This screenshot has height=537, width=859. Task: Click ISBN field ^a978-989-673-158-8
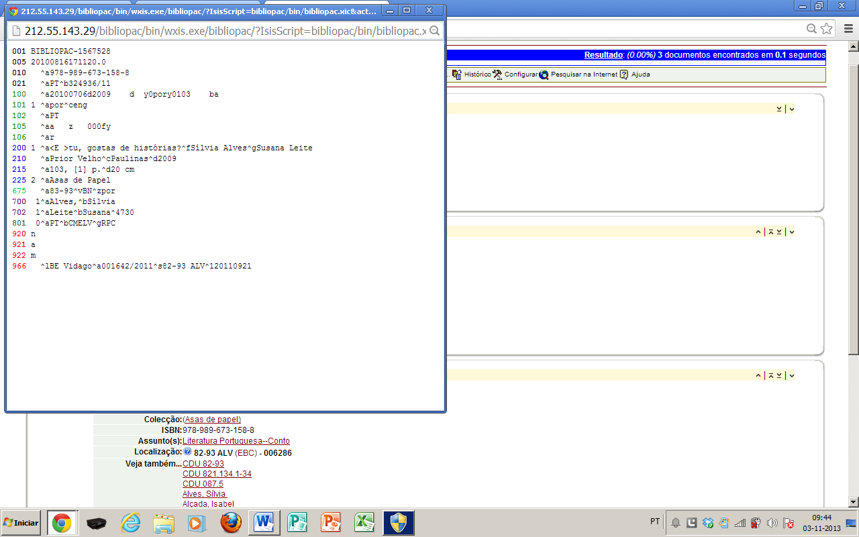click(x=70, y=72)
